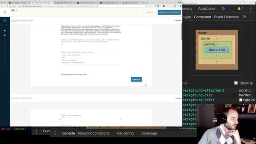Viewport: 256px width, 144px height.
Task: Open the Coverage drawer tab
Action: click(149, 133)
